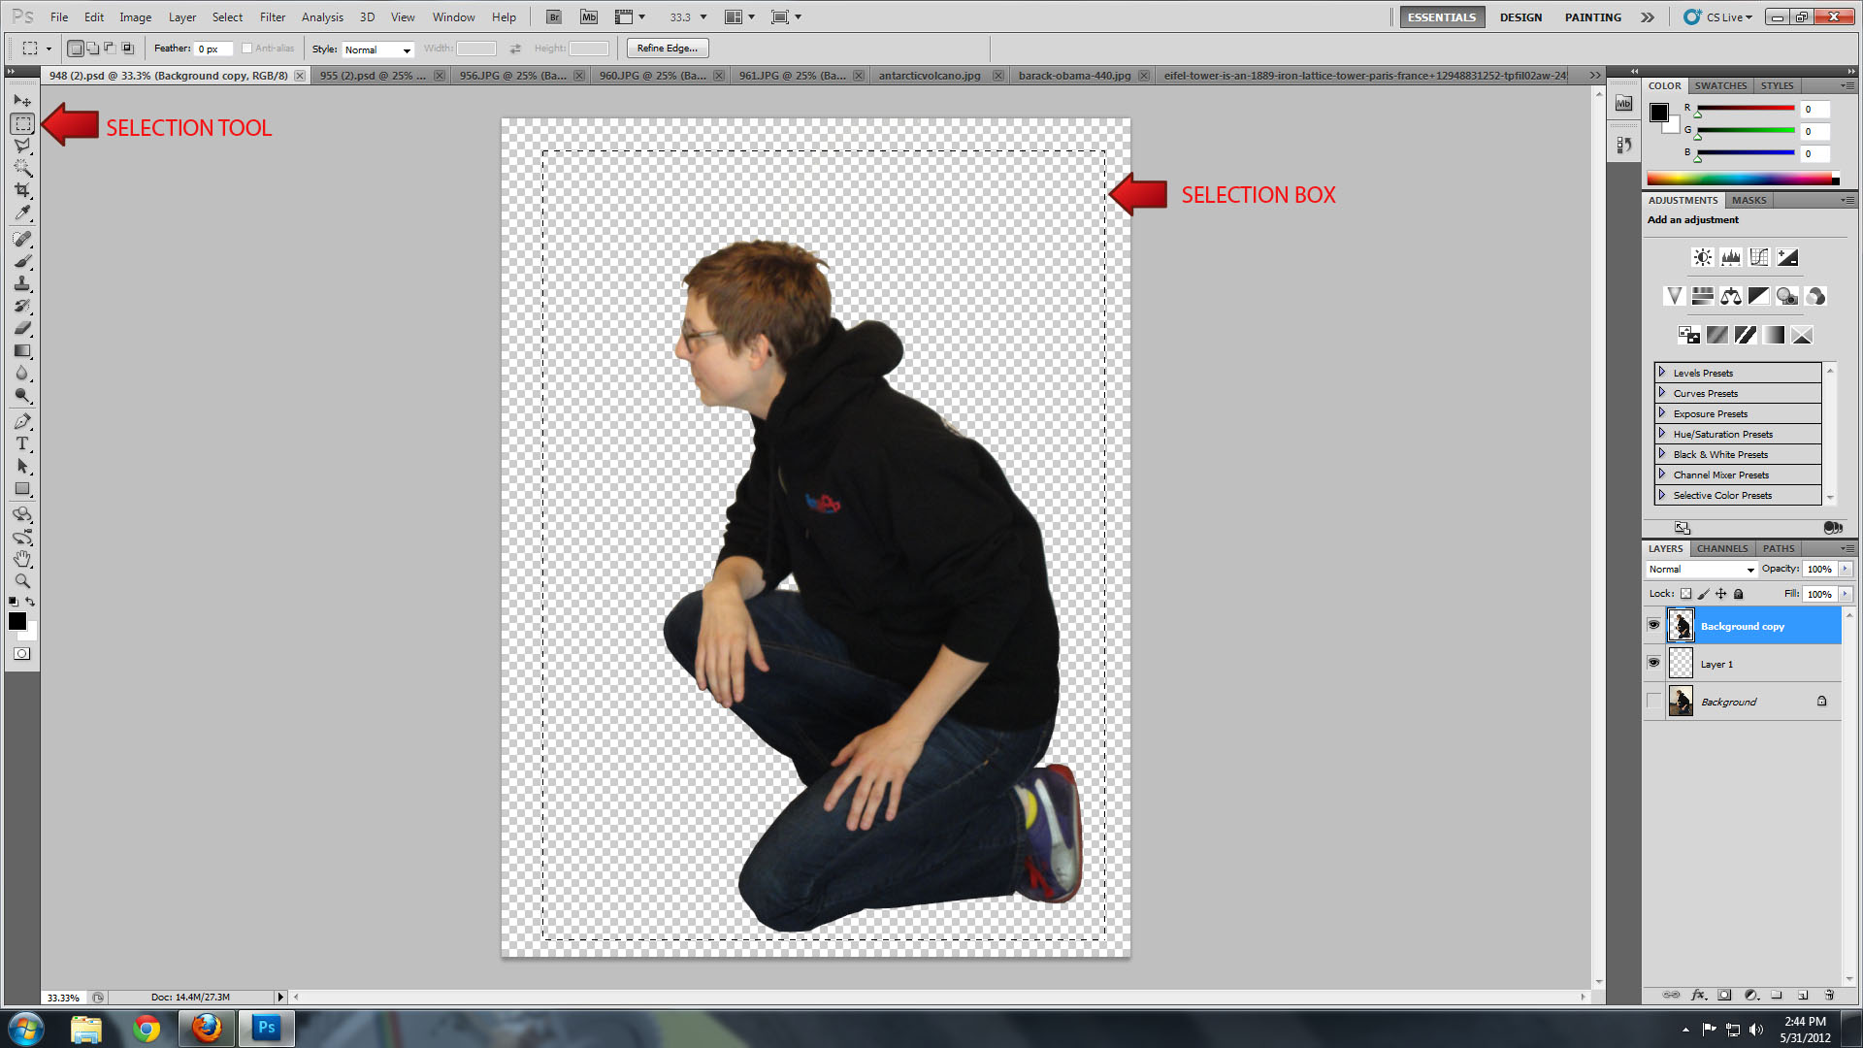The width and height of the screenshot is (1863, 1048).
Task: Show the Background layer
Action: point(1653,701)
